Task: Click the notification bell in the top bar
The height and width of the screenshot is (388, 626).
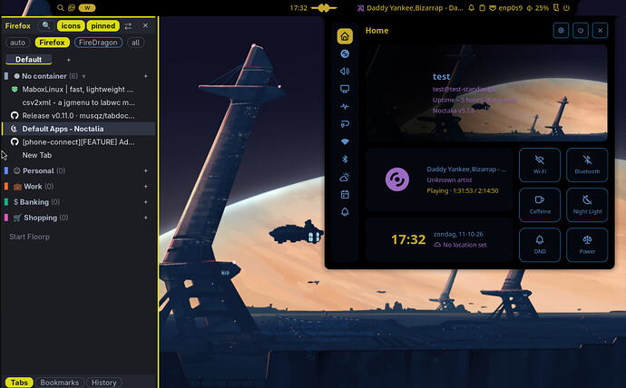Action: click(x=471, y=7)
